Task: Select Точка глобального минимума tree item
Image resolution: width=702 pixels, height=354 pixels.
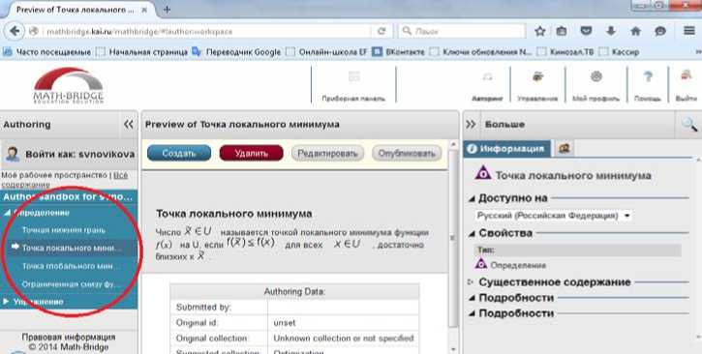Action: point(71,266)
